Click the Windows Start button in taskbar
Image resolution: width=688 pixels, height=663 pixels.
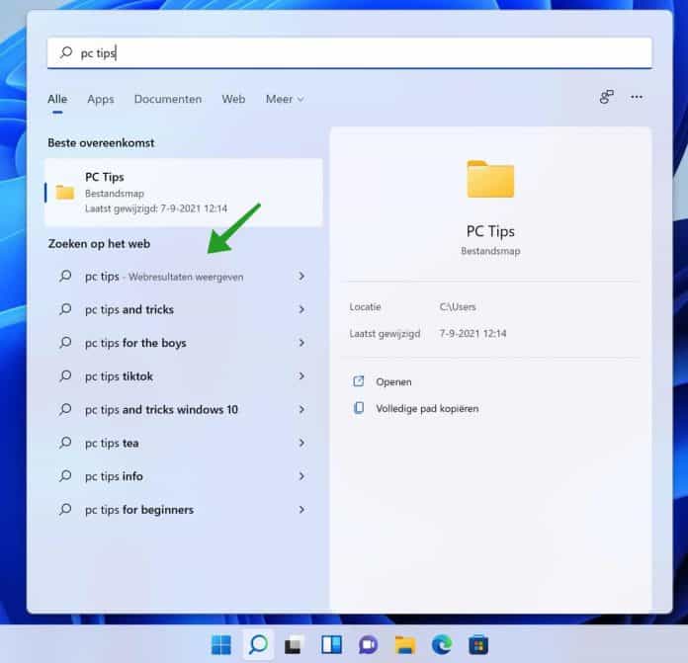pyautogui.click(x=220, y=645)
